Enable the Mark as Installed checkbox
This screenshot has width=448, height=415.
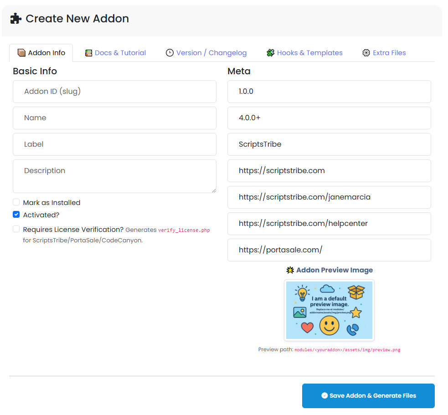coord(16,202)
